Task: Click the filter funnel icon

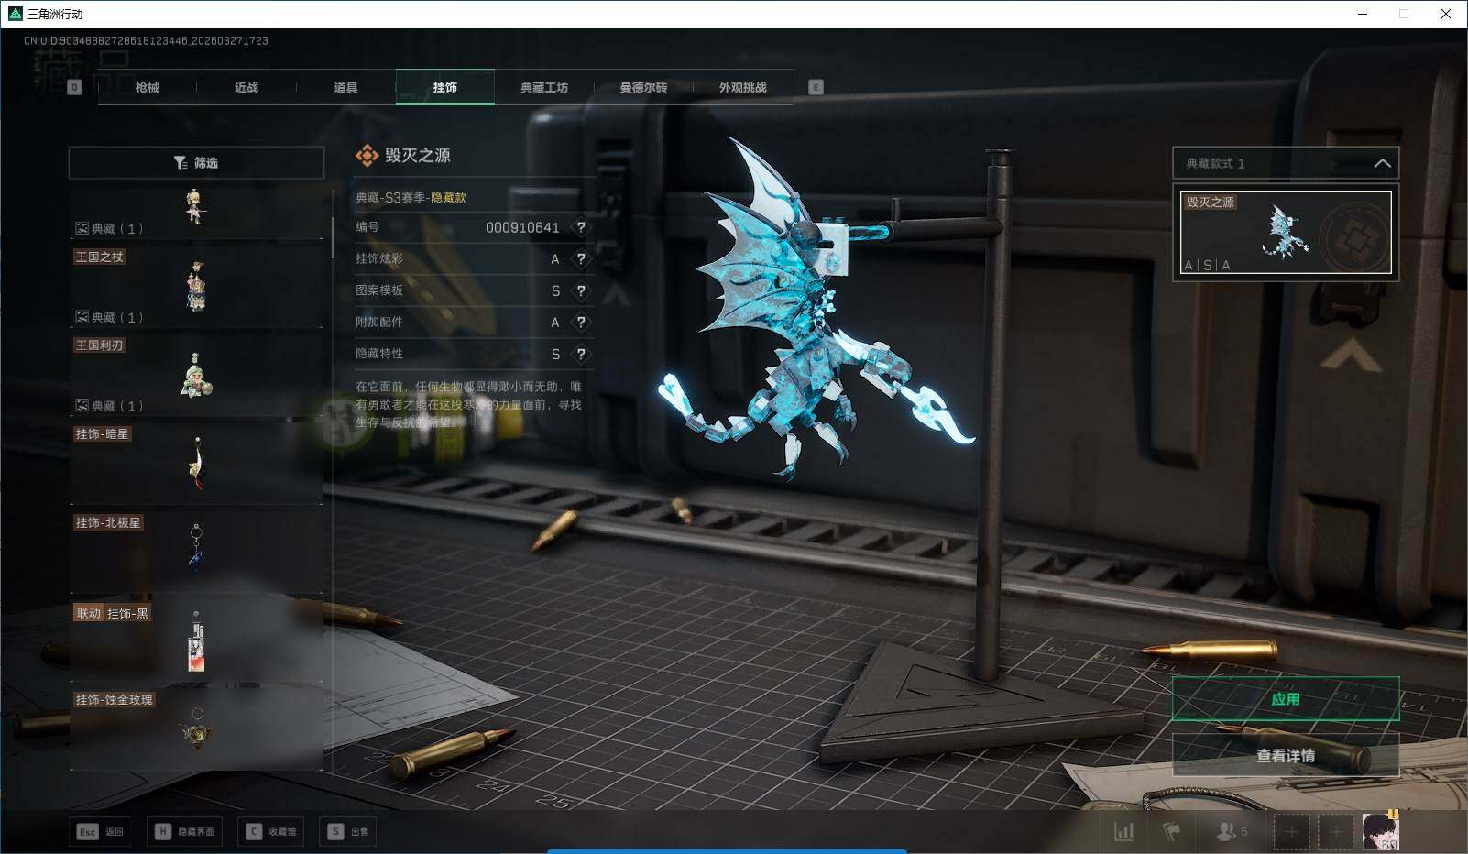Action: [181, 163]
